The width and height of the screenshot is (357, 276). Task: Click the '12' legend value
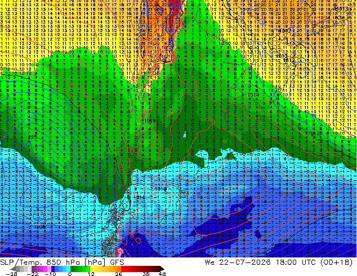(x=91, y=274)
